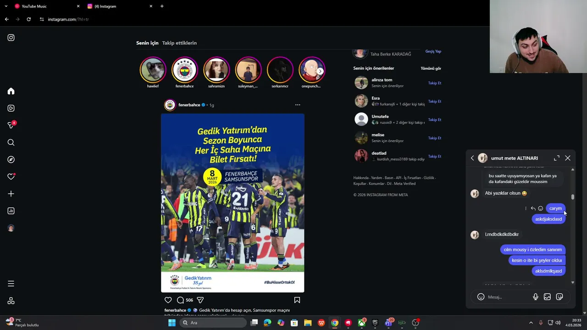Open the Instagram logo in the sidebar

tap(11, 38)
